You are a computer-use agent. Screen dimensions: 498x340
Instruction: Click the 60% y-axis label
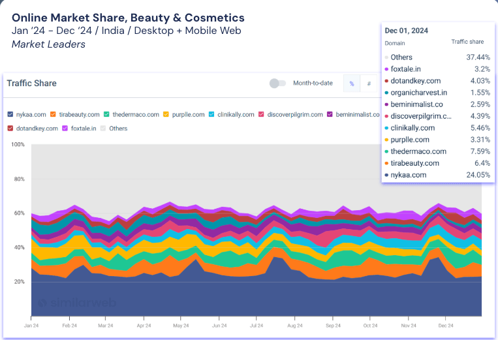pos(20,213)
